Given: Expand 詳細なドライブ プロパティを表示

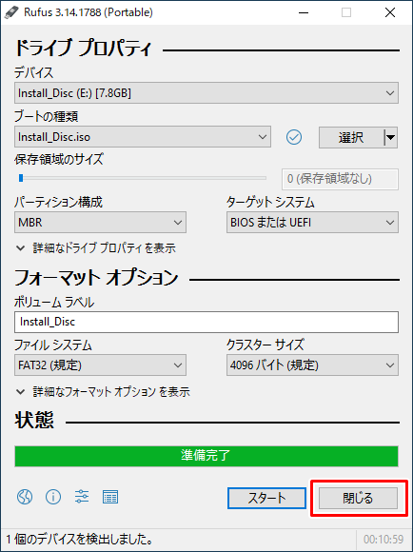Looking at the screenshot, I should click(96, 248).
